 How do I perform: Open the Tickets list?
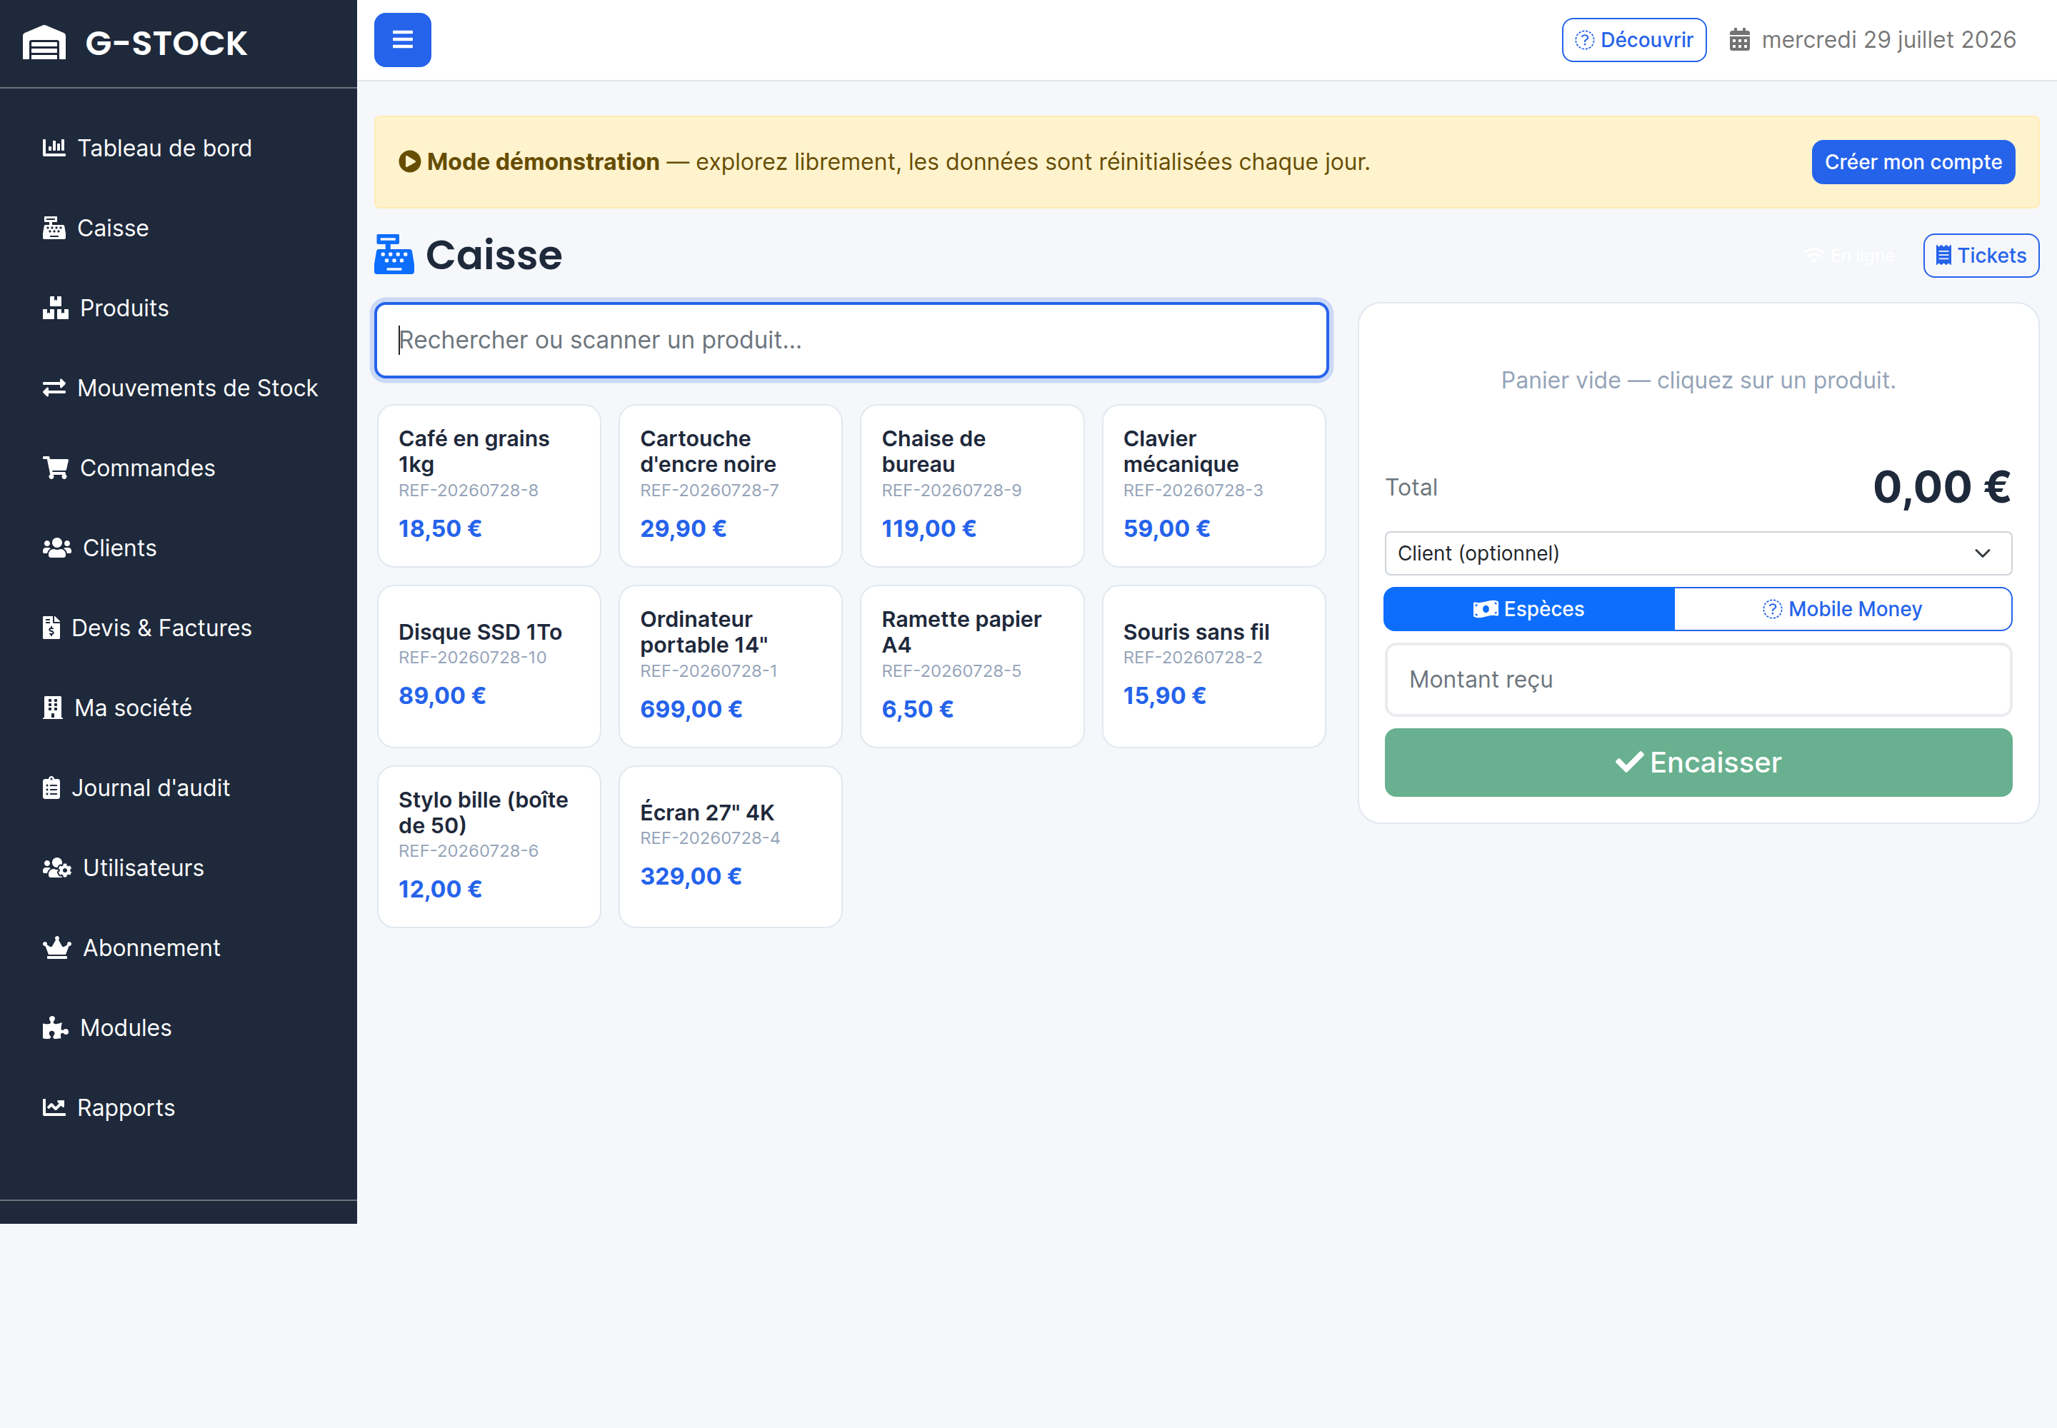point(1981,256)
